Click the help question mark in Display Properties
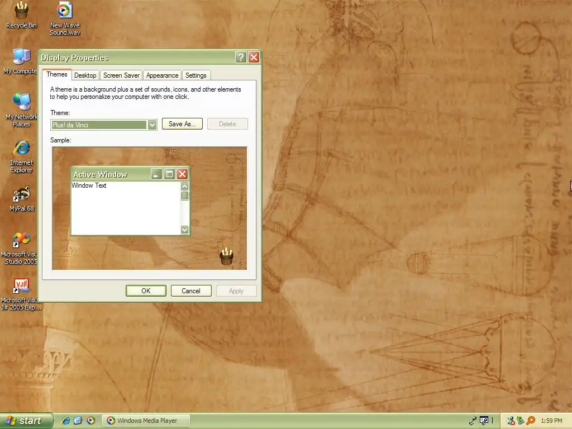Image resolution: width=572 pixels, height=429 pixels. 241,58
